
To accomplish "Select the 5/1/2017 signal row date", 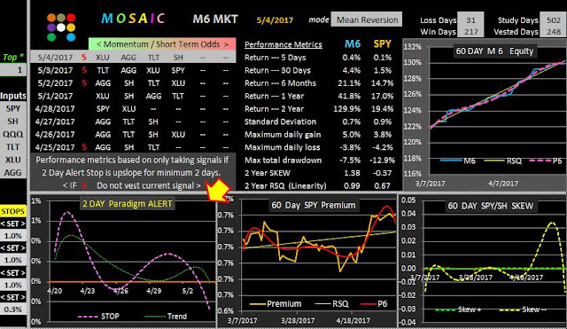I will [55, 96].
